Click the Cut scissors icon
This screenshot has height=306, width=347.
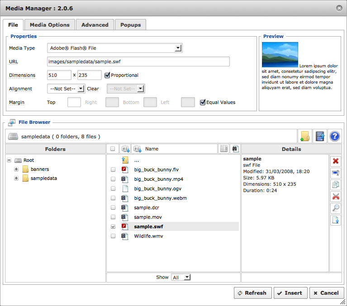tap(336, 197)
